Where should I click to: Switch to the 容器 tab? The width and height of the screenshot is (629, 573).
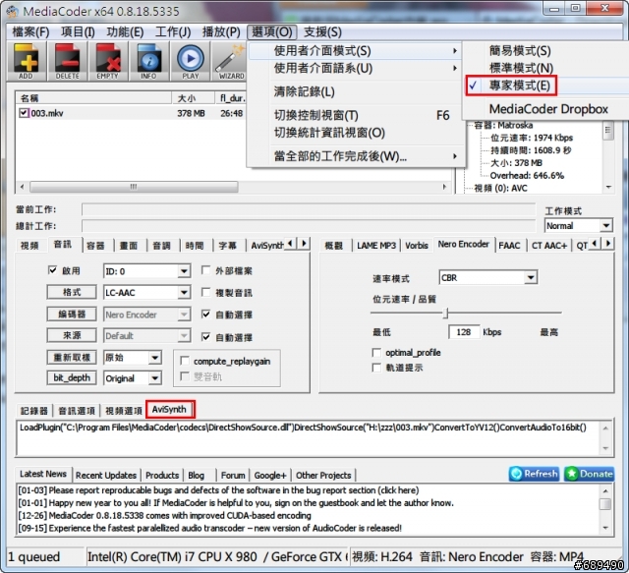click(x=95, y=245)
